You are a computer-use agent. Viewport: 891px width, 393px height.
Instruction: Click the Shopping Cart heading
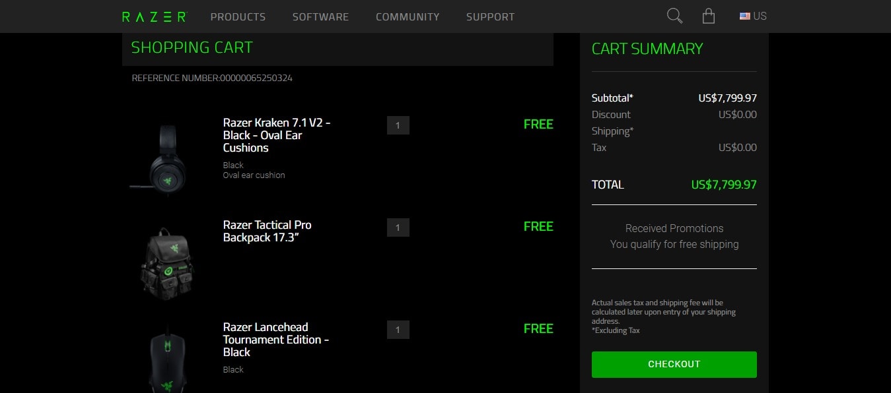(192, 47)
